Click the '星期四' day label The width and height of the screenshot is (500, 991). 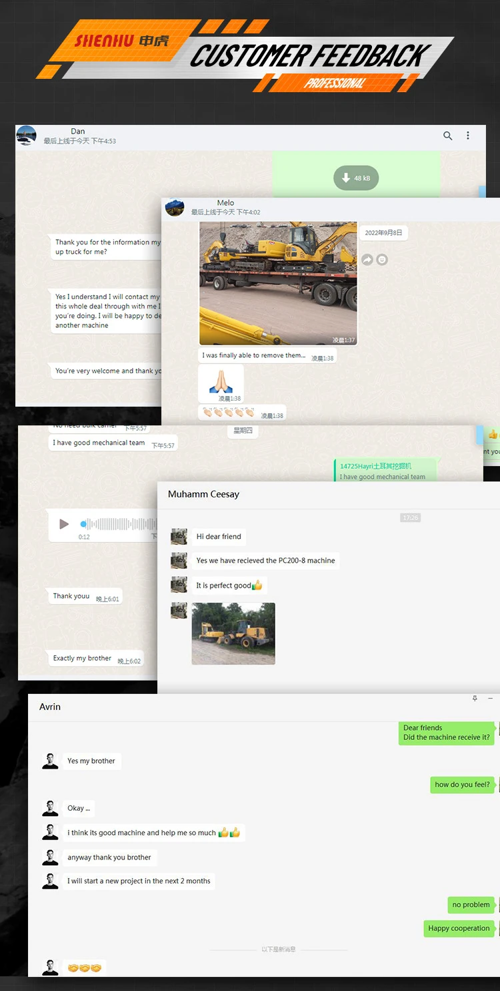pos(243,431)
